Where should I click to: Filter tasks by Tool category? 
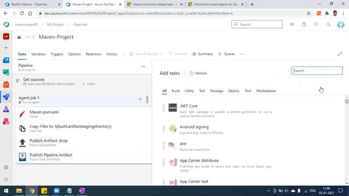tap(248, 91)
